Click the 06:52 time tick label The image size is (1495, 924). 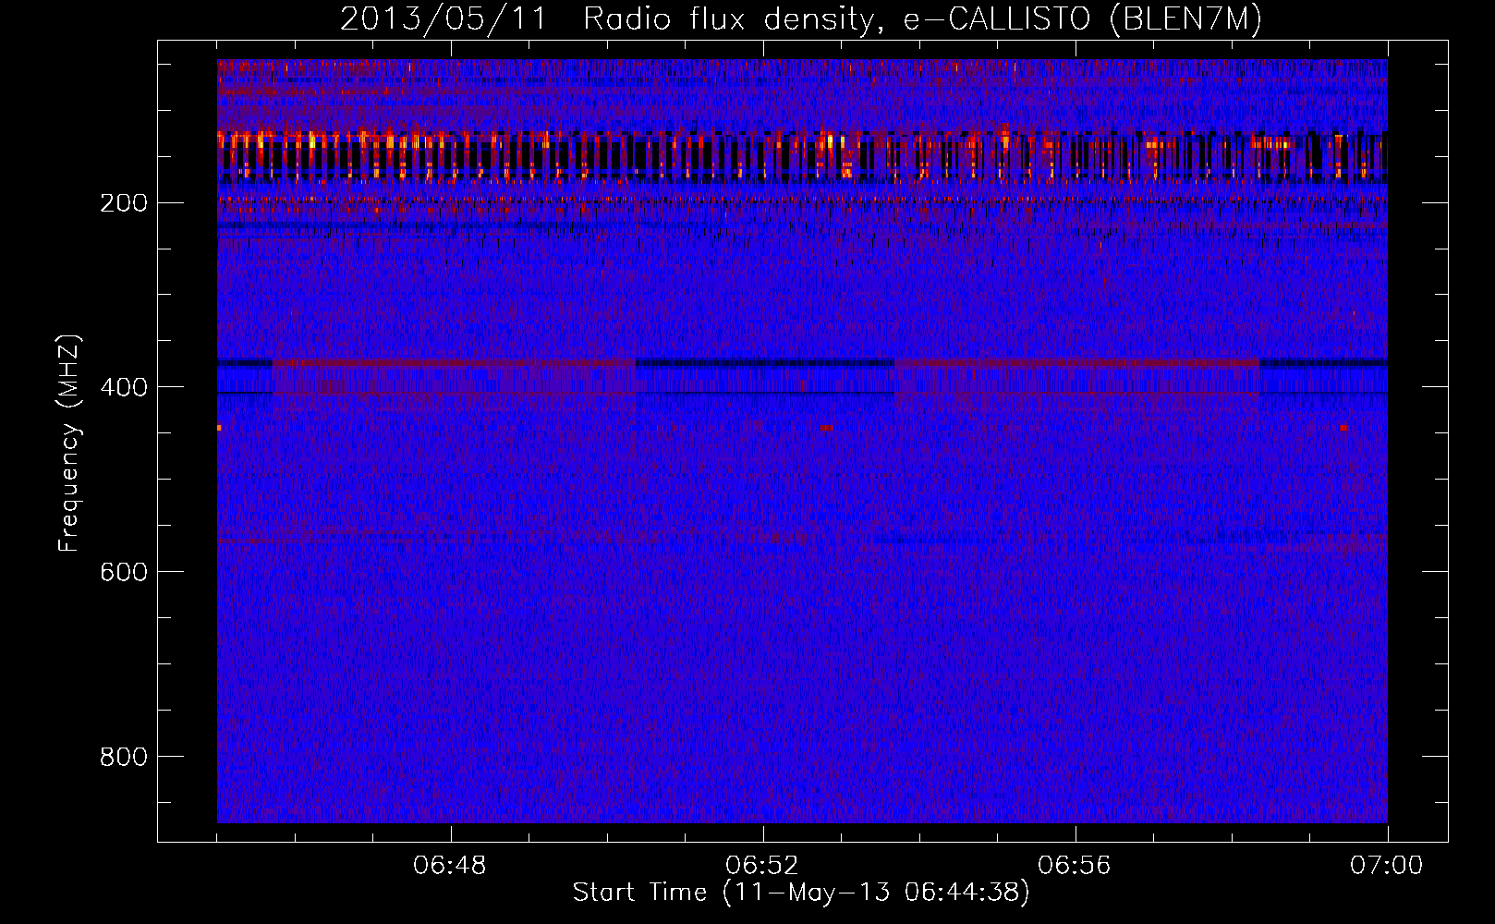click(x=762, y=866)
